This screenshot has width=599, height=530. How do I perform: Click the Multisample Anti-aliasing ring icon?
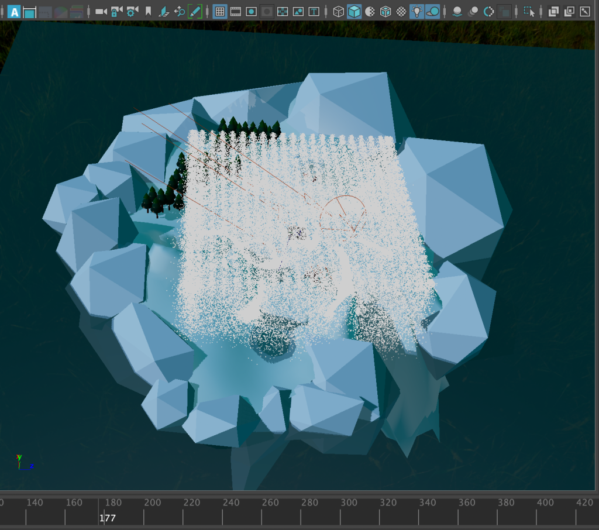click(488, 12)
